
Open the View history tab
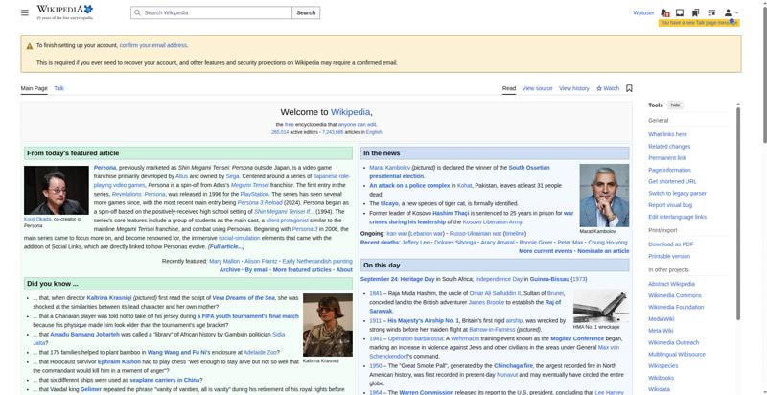[573, 88]
